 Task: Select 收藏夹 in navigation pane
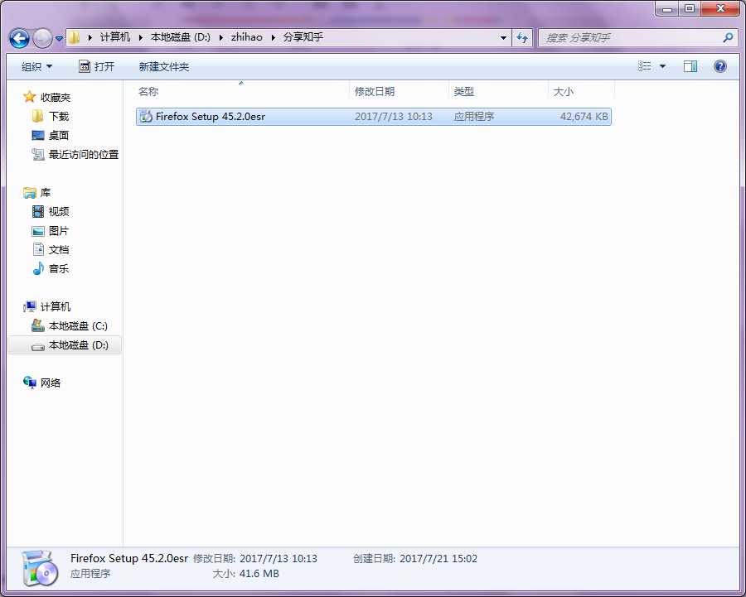(56, 98)
